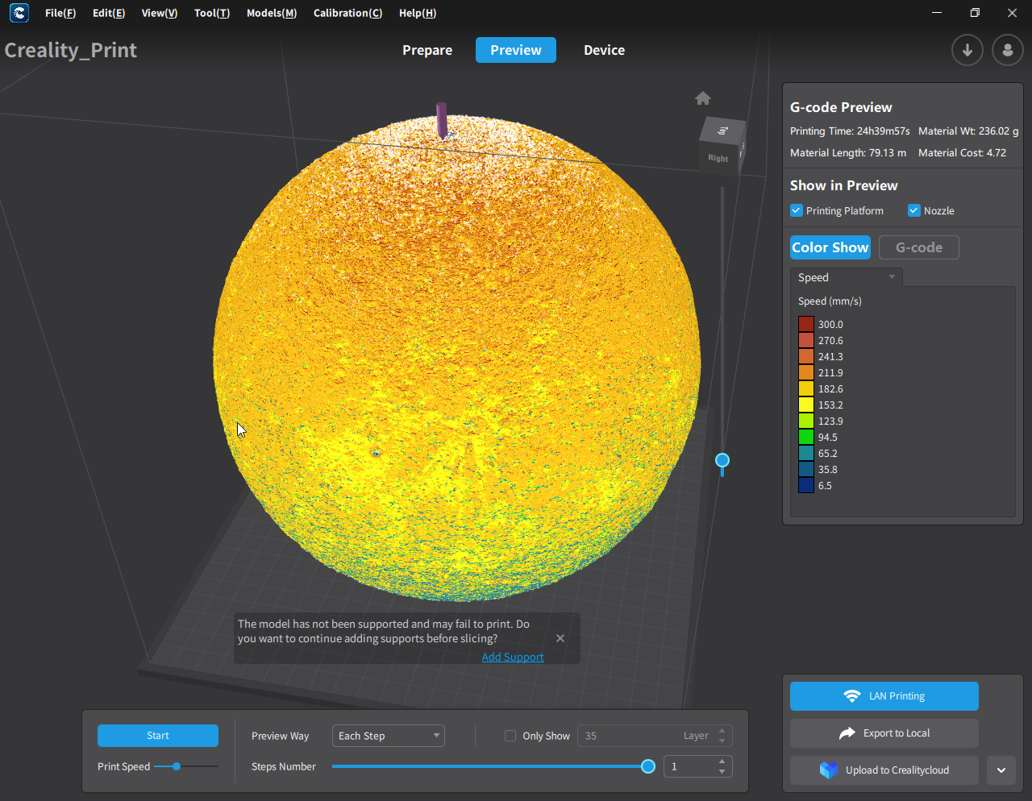Select the Color Show tab
This screenshot has width=1032, height=801.
tap(830, 247)
